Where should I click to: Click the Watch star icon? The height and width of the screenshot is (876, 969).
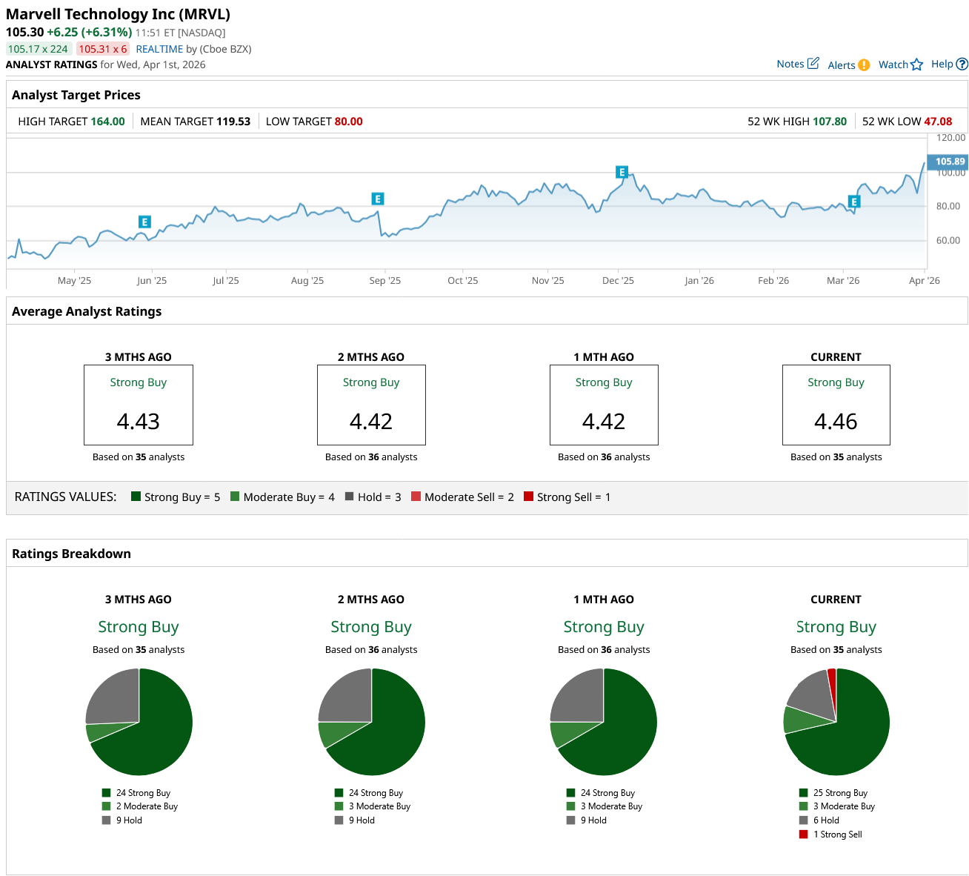pos(917,64)
